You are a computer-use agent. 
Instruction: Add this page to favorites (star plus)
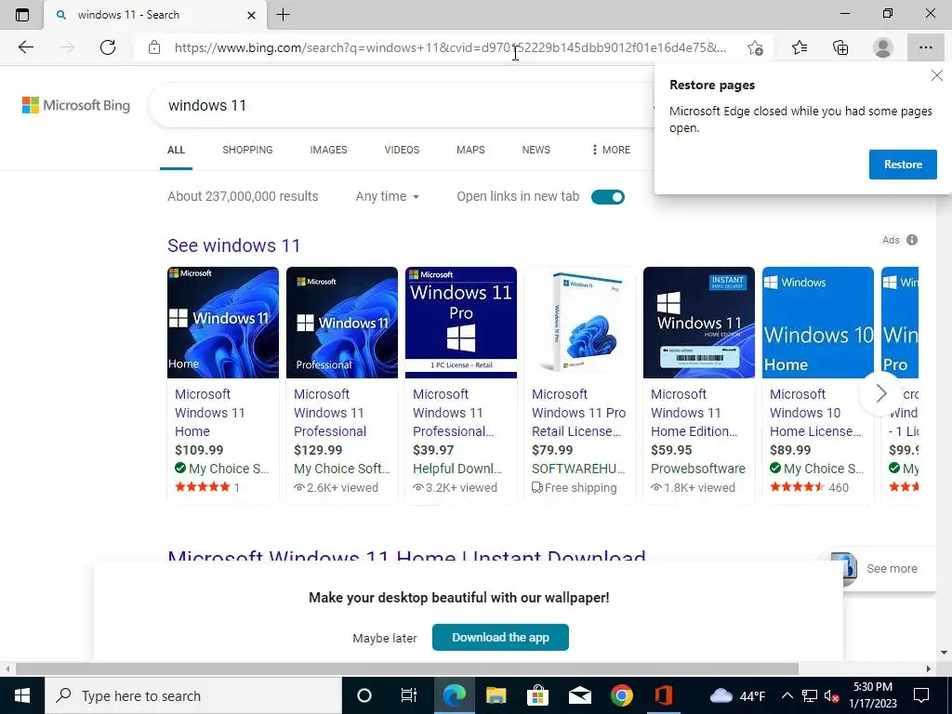tap(755, 47)
